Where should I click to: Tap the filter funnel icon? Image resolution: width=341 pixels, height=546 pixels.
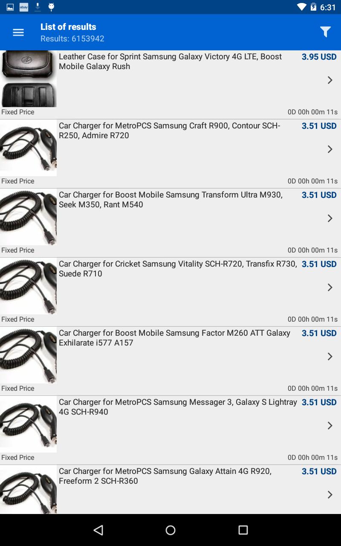tap(325, 32)
